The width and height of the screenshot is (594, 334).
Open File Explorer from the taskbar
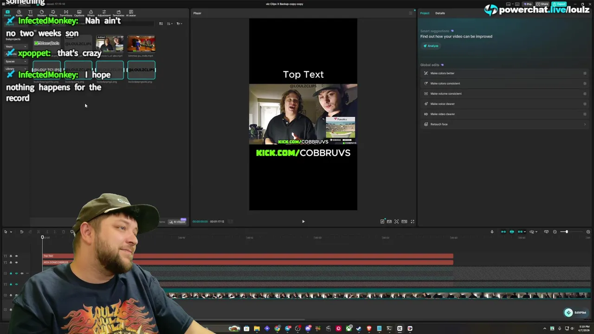257,328
